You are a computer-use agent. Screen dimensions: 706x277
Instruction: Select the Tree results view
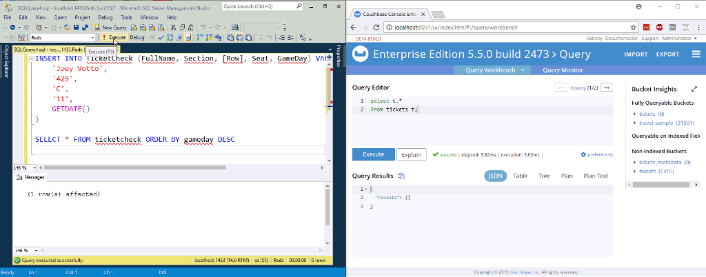[x=545, y=176]
